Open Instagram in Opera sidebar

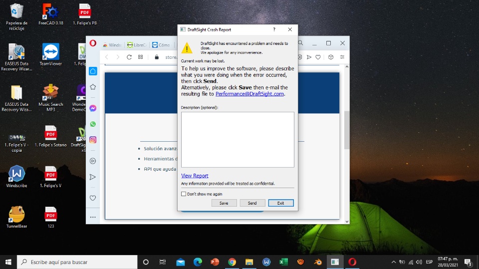click(x=93, y=140)
